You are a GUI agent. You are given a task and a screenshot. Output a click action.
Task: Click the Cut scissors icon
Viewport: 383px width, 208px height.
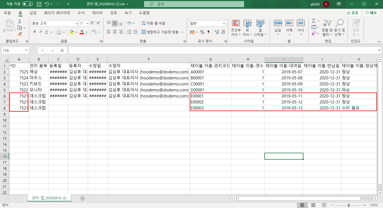click(20, 21)
